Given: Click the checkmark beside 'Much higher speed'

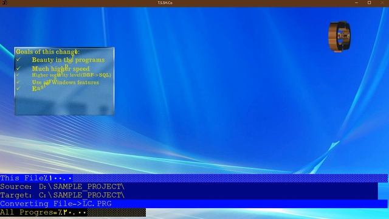Looking at the screenshot, I should (x=18, y=68).
